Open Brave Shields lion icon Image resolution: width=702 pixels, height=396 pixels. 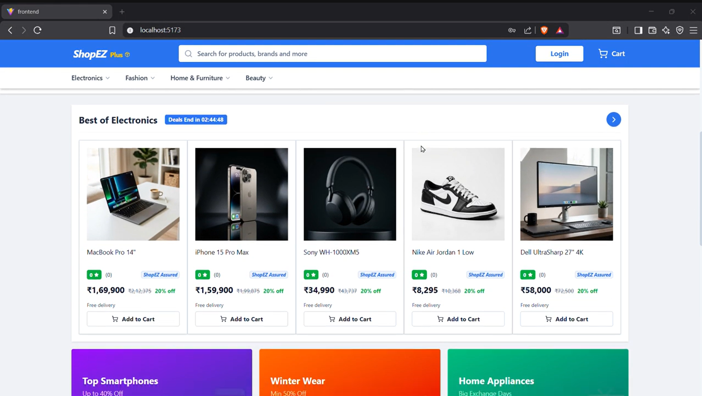point(544,30)
